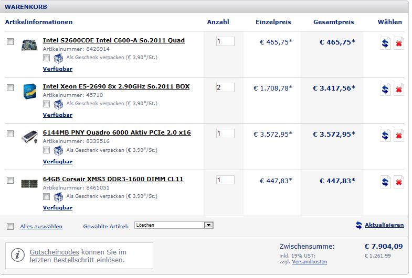The height and width of the screenshot is (278, 412).
Task: Click Artikelnummer: 8461051 text
Action: pos(76,188)
